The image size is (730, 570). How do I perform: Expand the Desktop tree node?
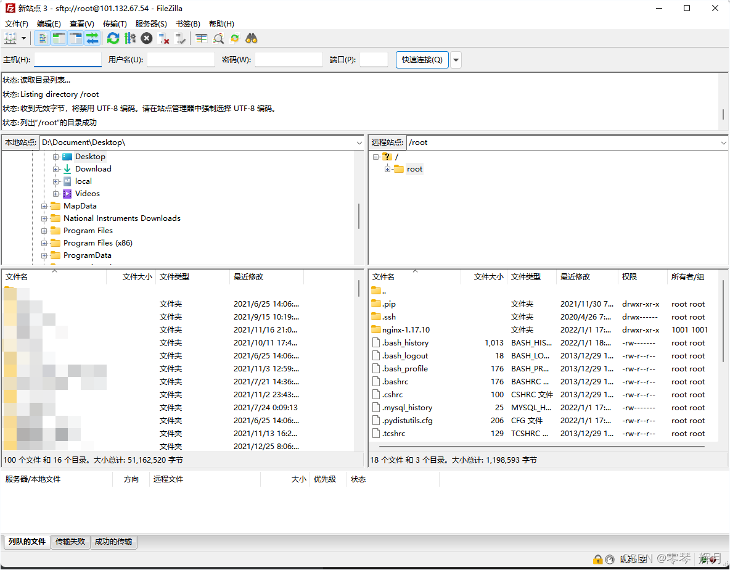[x=56, y=157]
